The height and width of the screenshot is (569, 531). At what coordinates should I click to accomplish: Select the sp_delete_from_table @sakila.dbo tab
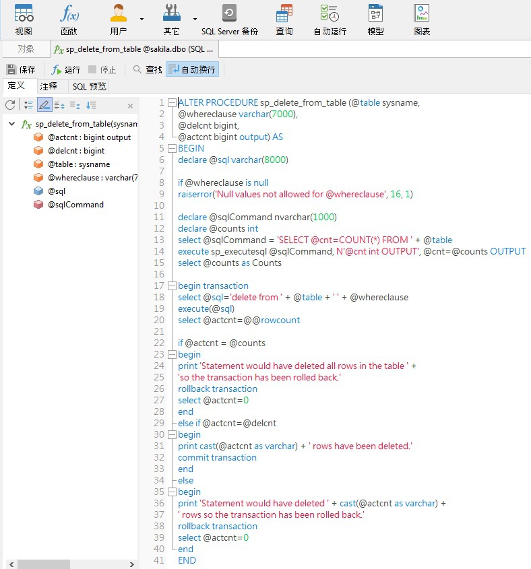coord(134,49)
